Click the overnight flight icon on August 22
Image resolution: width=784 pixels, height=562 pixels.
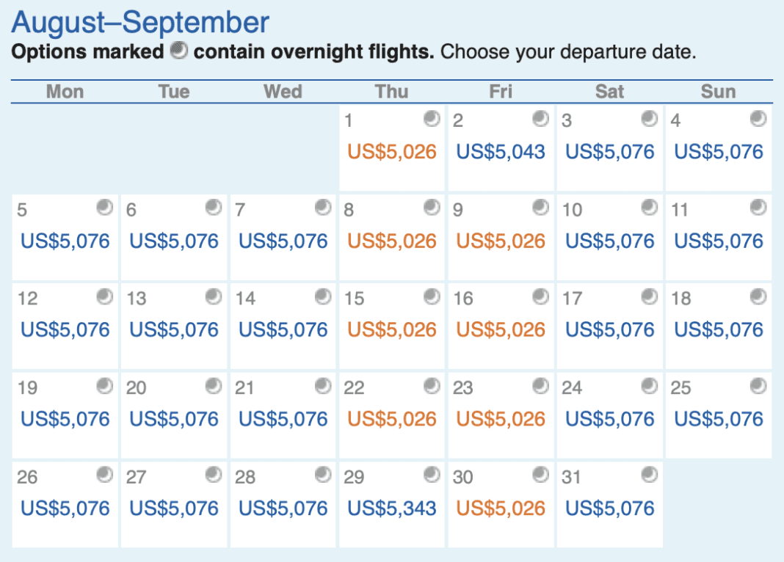[432, 387]
